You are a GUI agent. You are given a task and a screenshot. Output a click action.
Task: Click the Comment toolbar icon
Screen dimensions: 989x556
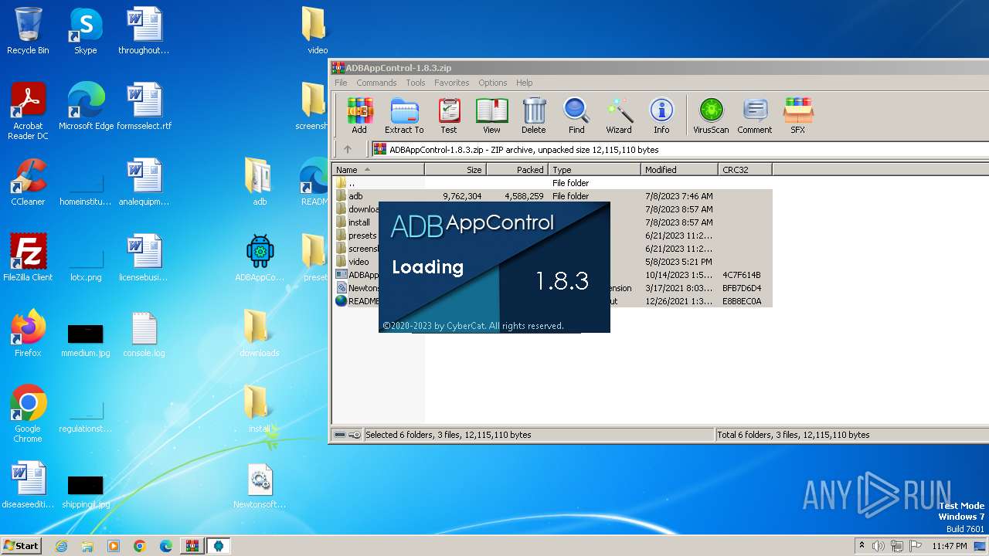point(755,115)
